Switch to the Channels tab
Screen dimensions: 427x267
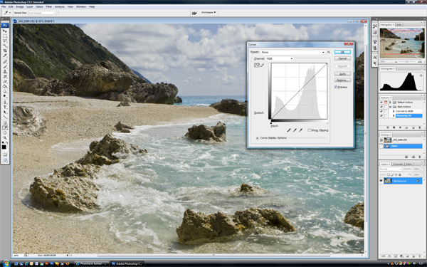click(x=398, y=164)
